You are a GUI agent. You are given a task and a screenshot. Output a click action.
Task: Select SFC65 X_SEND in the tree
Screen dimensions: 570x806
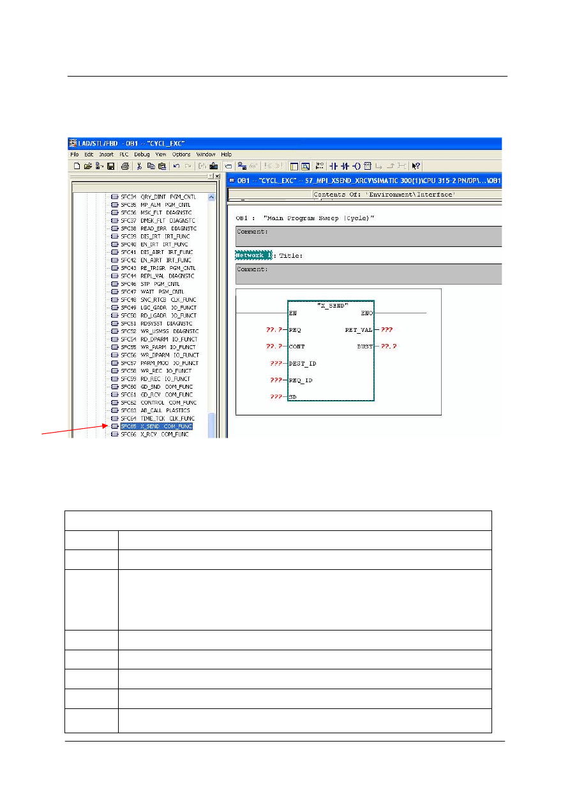click(156, 426)
